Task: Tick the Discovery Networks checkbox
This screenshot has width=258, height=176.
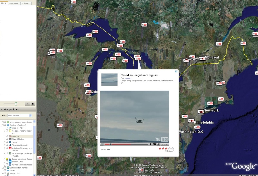Action: 7,145
